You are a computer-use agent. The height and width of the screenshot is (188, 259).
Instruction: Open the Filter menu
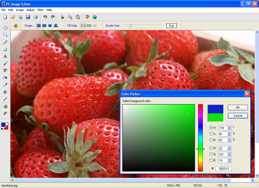point(40,10)
